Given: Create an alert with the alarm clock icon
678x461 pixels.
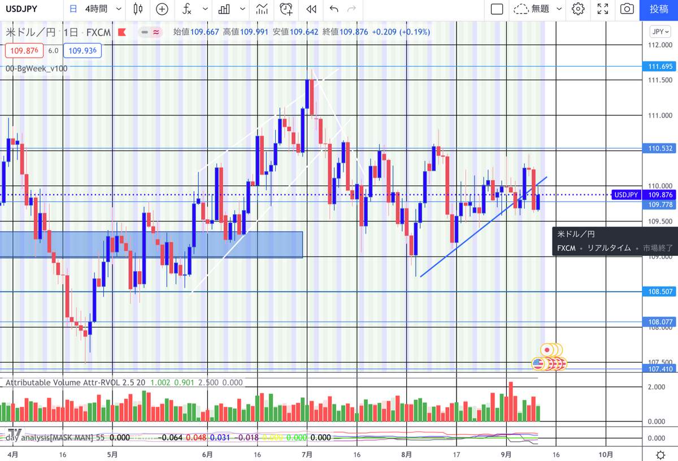Looking at the screenshot, I should click(286, 9).
